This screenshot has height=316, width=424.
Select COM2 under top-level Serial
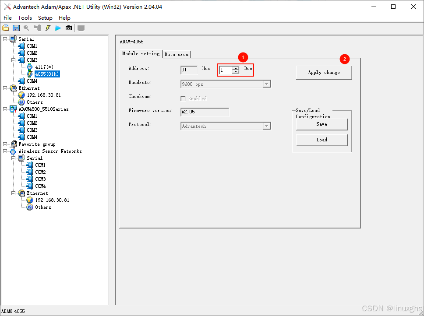[x=32, y=53]
